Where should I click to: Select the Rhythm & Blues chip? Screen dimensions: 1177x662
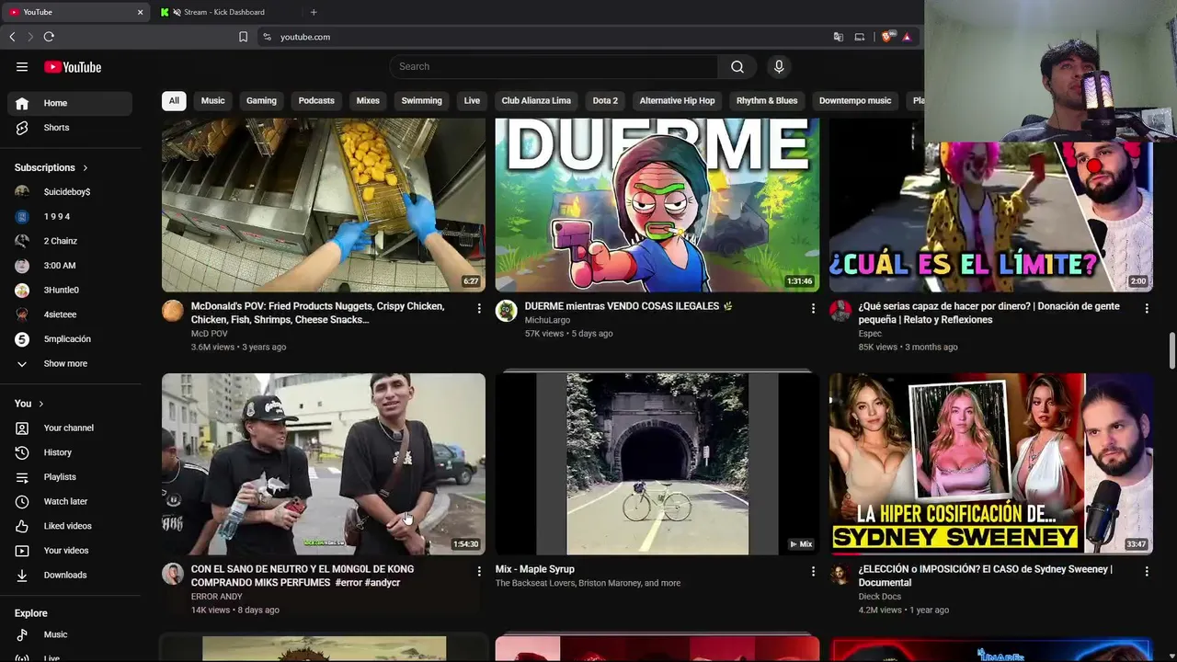767,101
